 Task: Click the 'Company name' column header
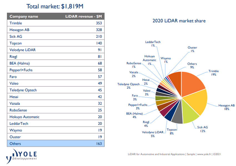point(24,16)
